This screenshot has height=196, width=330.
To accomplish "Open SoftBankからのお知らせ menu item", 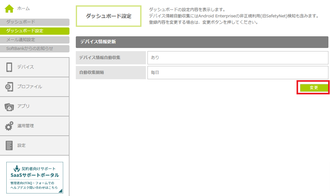I will pos(34,49).
